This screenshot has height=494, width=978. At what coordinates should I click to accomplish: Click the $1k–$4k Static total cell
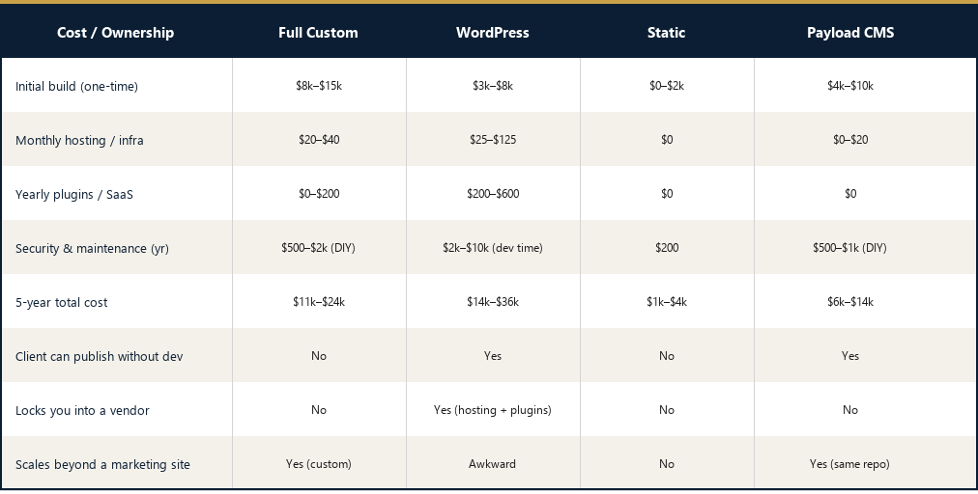(x=667, y=301)
